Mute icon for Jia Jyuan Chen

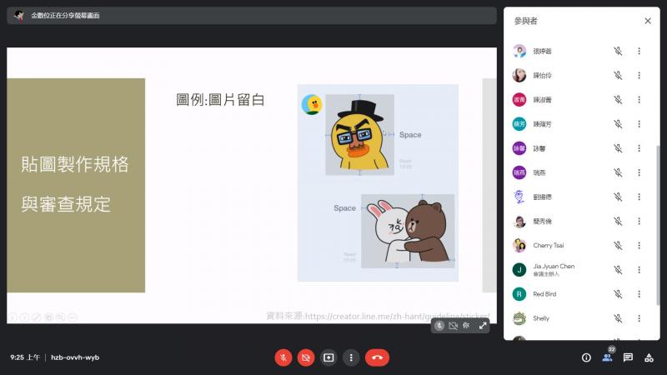point(618,269)
